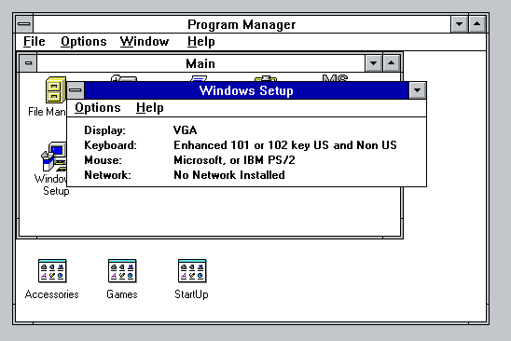The image size is (511, 341).
Task: Click the Keyboard: label
Action: (110, 145)
